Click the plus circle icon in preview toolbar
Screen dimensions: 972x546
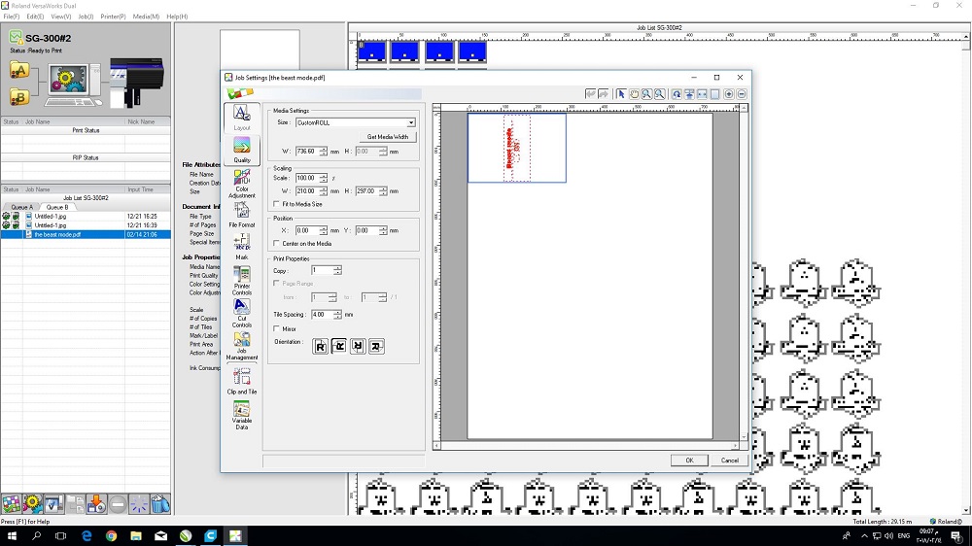point(729,94)
